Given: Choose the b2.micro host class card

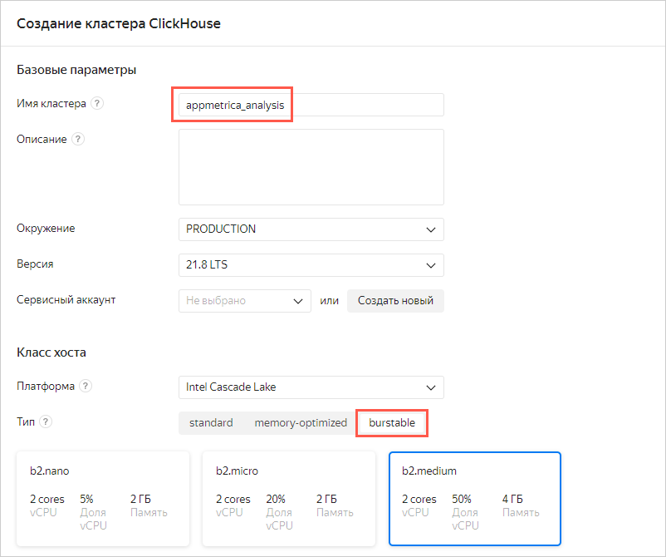Looking at the screenshot, I should 289,499.
